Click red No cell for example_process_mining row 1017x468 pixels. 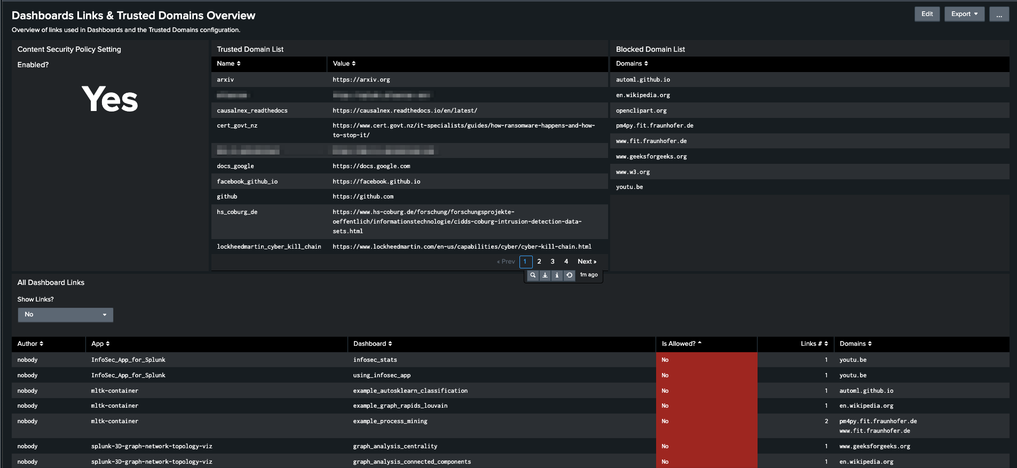pos(706,426)
